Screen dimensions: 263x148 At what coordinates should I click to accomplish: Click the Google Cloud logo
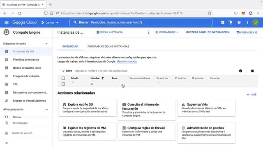point(25,22)
